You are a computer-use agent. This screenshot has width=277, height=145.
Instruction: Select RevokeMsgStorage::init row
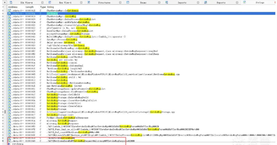point(141,115)
